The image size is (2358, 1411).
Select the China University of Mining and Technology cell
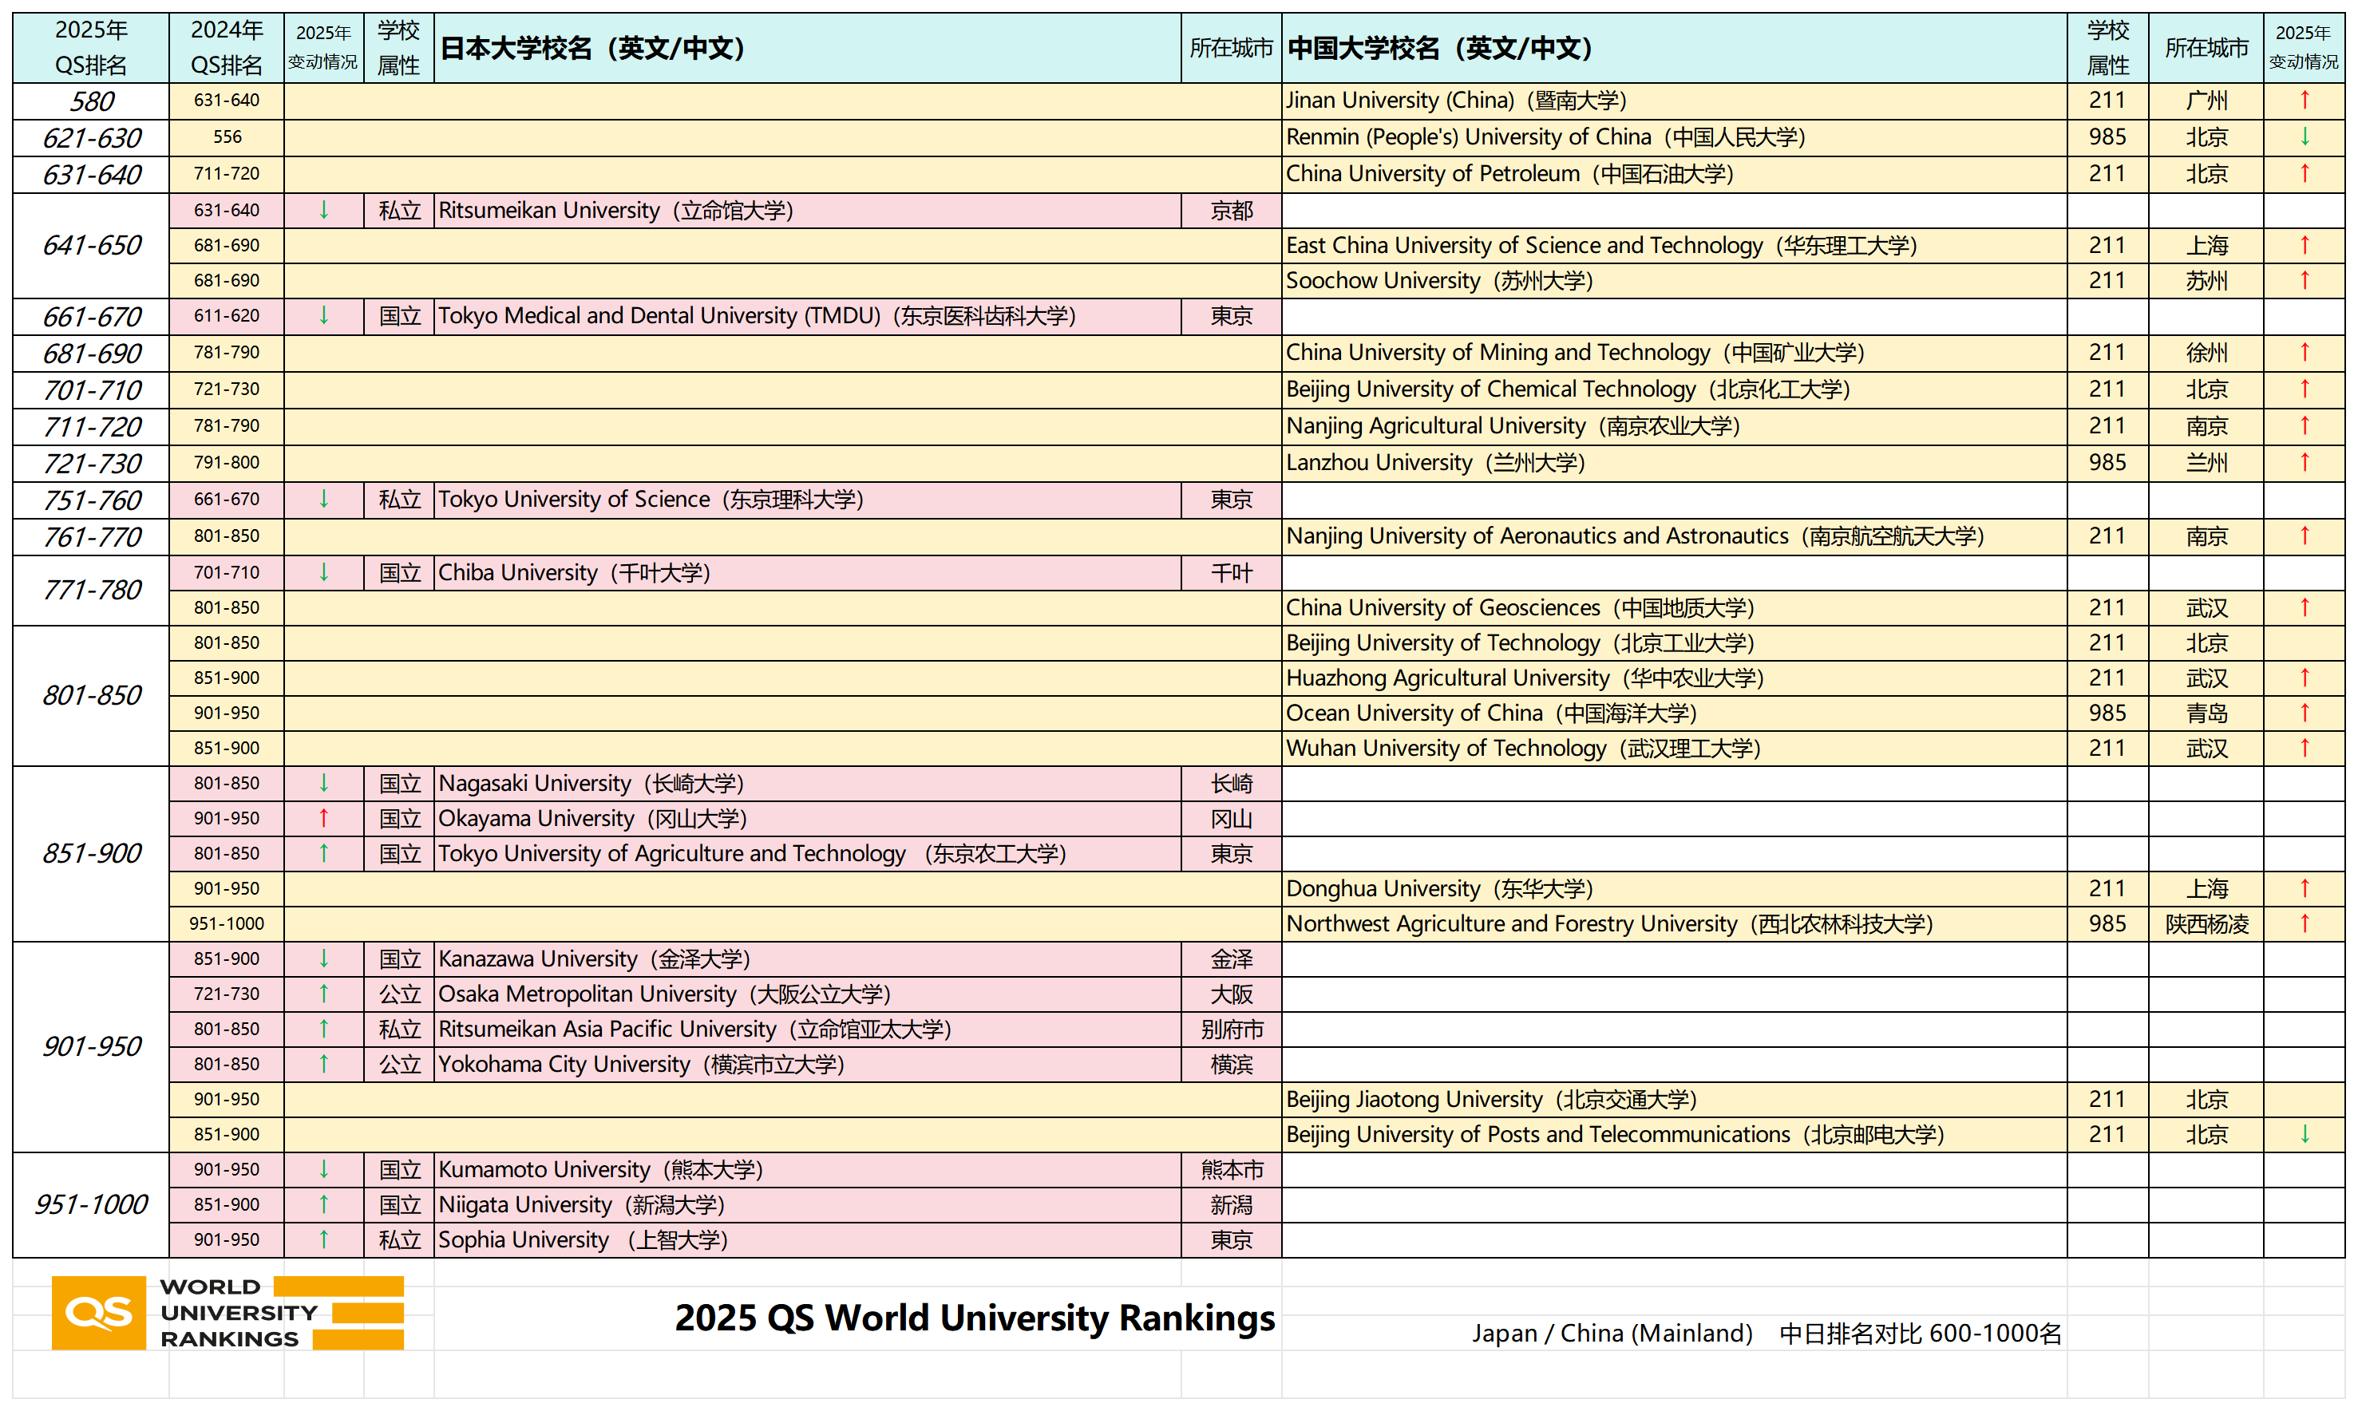tap(1673, 353)
